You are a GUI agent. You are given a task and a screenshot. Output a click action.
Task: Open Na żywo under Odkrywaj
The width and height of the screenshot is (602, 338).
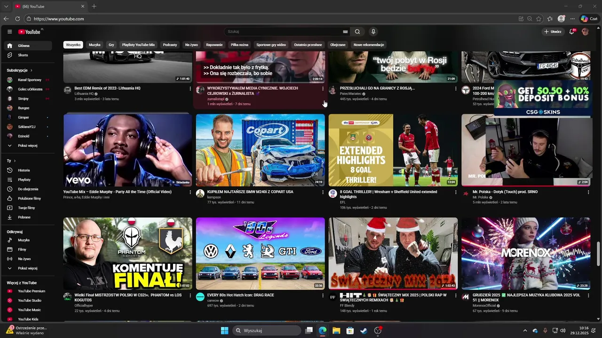[29, 259]
